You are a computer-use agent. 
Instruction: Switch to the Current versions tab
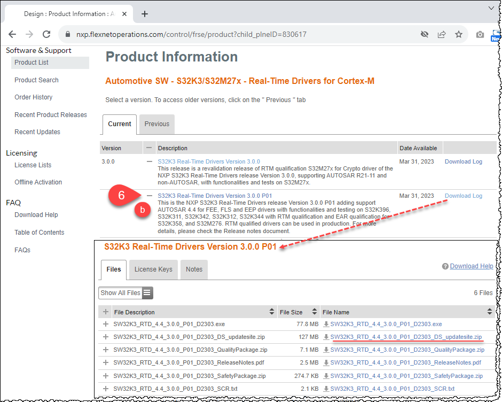pos(120,124)
